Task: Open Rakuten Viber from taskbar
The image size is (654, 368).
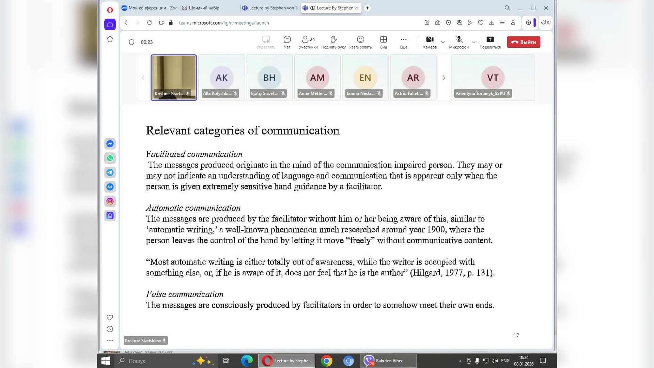Action: [x=388, y=361]
